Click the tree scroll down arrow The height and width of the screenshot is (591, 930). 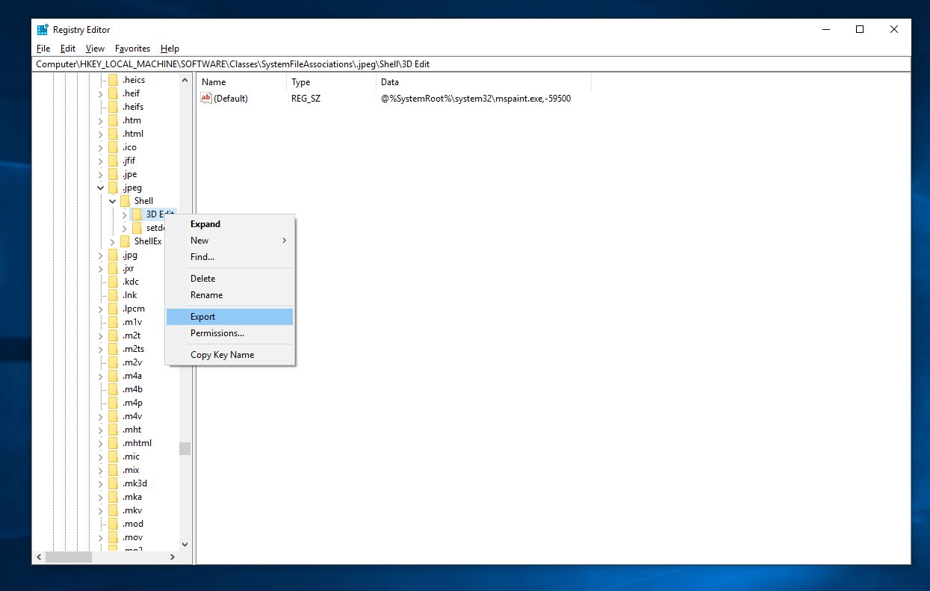(x=185, y=545)
